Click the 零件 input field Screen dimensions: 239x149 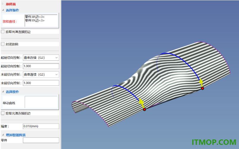coord(41,140)
